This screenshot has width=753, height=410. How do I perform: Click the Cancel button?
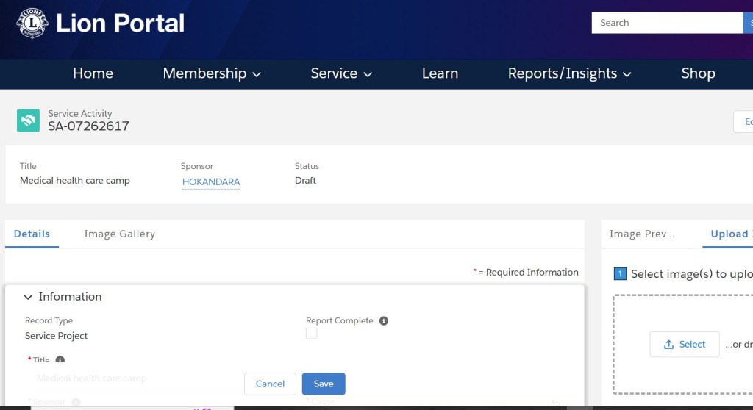point(270,384)
